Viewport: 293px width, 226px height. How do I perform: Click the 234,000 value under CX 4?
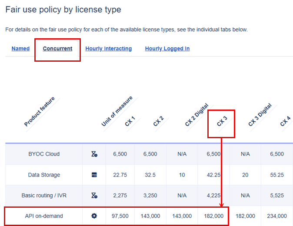point(276,216)
